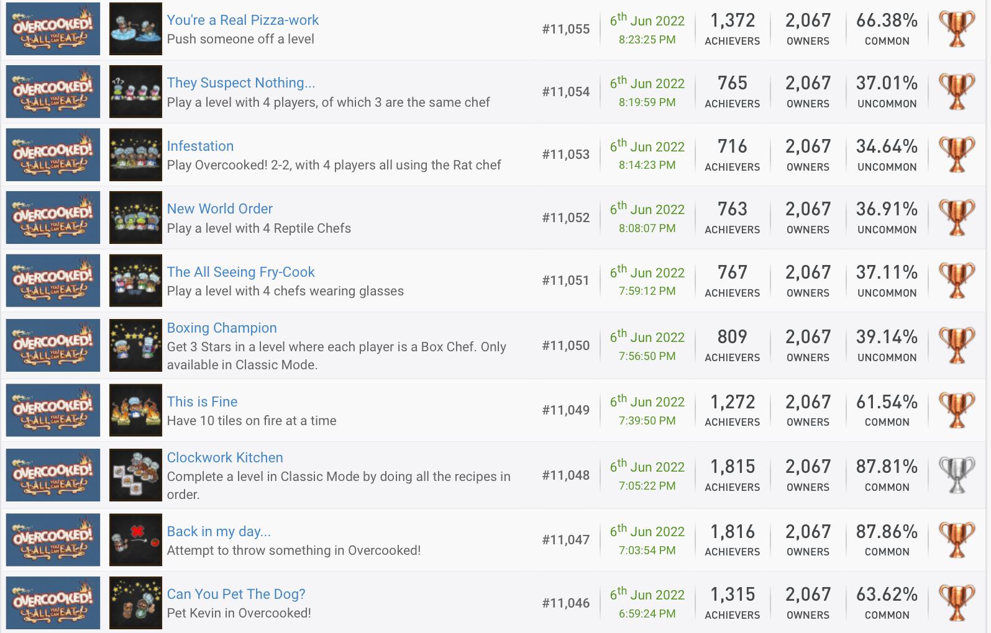Click the "This is Fine" trophy title
Screen dimensions: 991x633
pyautogui.click(x=202, y=402)
